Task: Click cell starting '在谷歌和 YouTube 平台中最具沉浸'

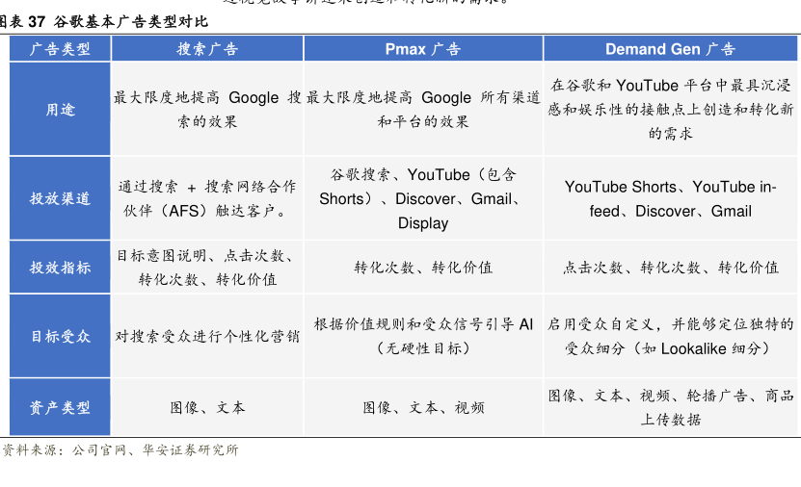Action: pos(670,109)
